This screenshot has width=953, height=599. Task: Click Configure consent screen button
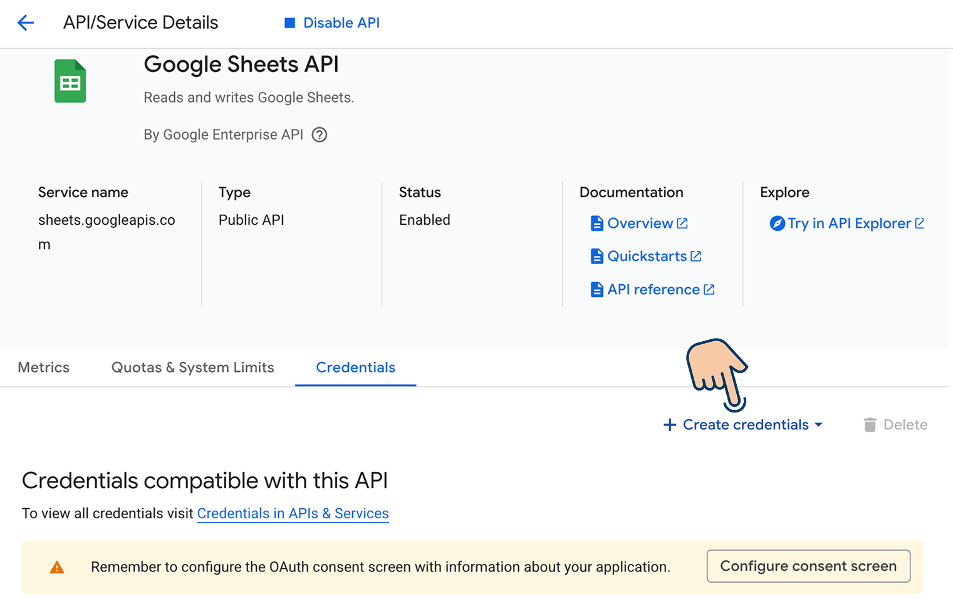[x=808, y=566]
